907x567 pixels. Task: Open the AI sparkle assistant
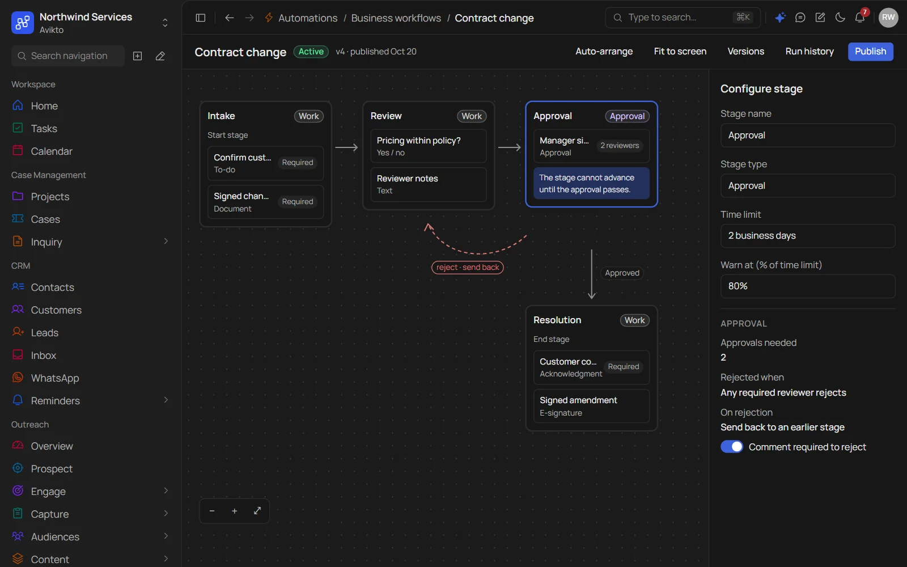780,18
